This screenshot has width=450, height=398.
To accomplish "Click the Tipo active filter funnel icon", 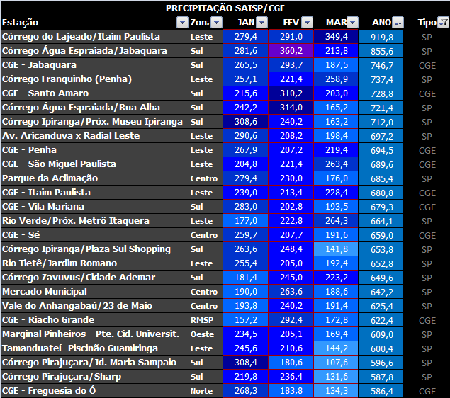I will 443,23.
